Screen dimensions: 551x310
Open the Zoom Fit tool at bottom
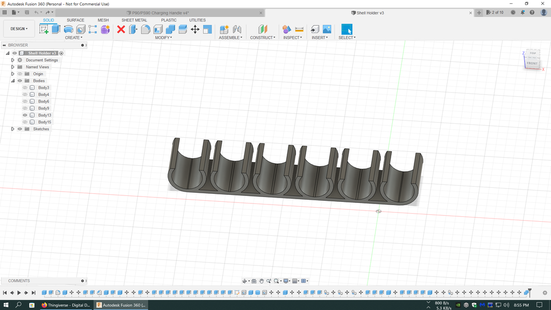[x=277, y=280]
